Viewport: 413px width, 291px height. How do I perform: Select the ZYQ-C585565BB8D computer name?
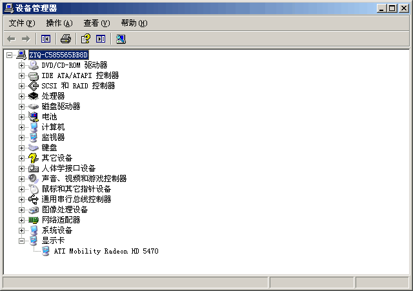[59, 55]
